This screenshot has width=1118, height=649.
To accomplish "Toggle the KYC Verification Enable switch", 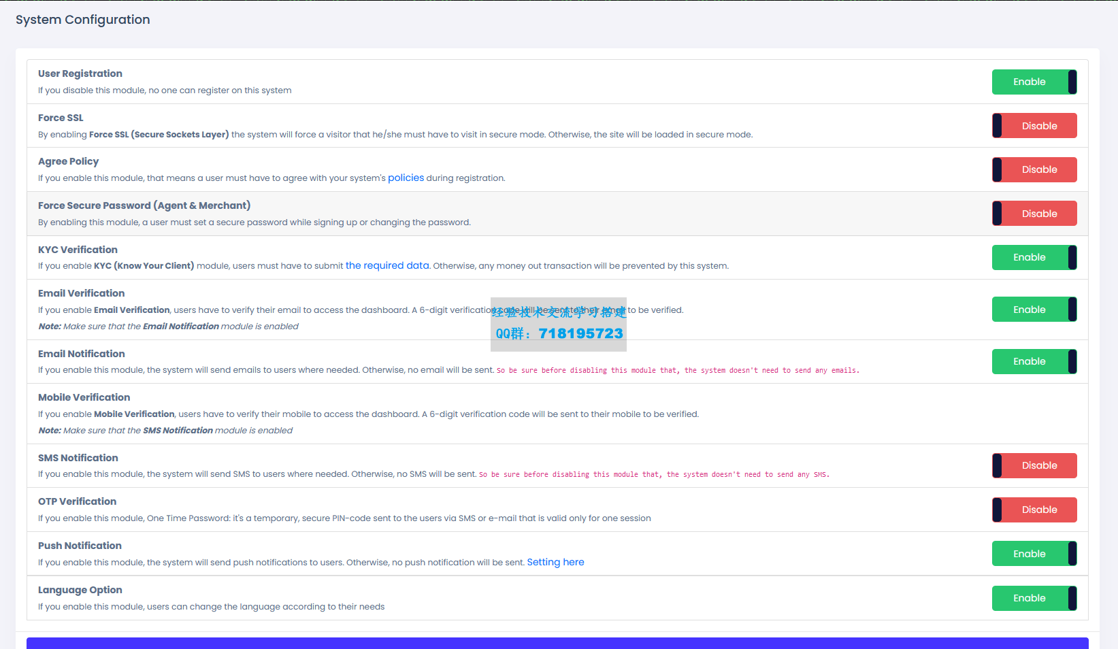I will coord(1034,257).
